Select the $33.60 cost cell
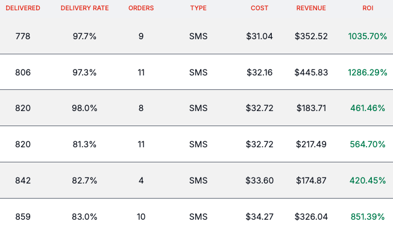The height and width of the screenshot is (233, 393). pyautogui.click(x=259, y=180)
